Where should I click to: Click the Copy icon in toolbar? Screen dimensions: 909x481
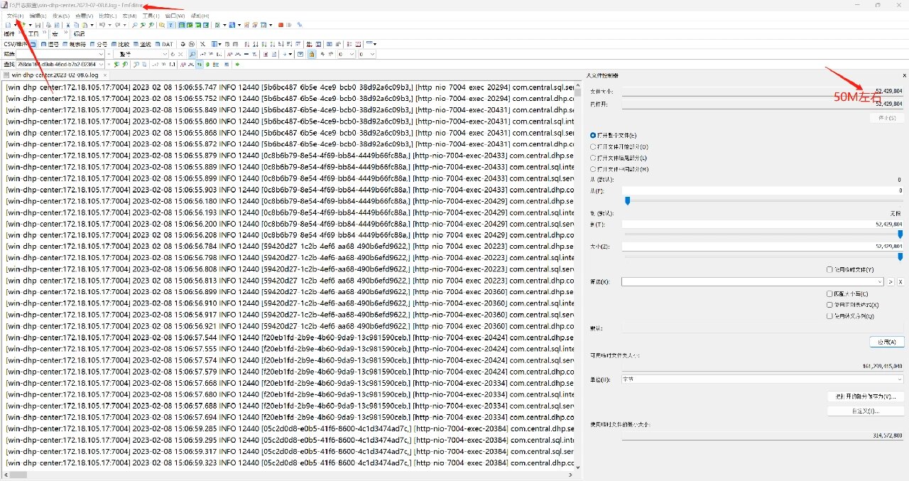coord(77,25)
